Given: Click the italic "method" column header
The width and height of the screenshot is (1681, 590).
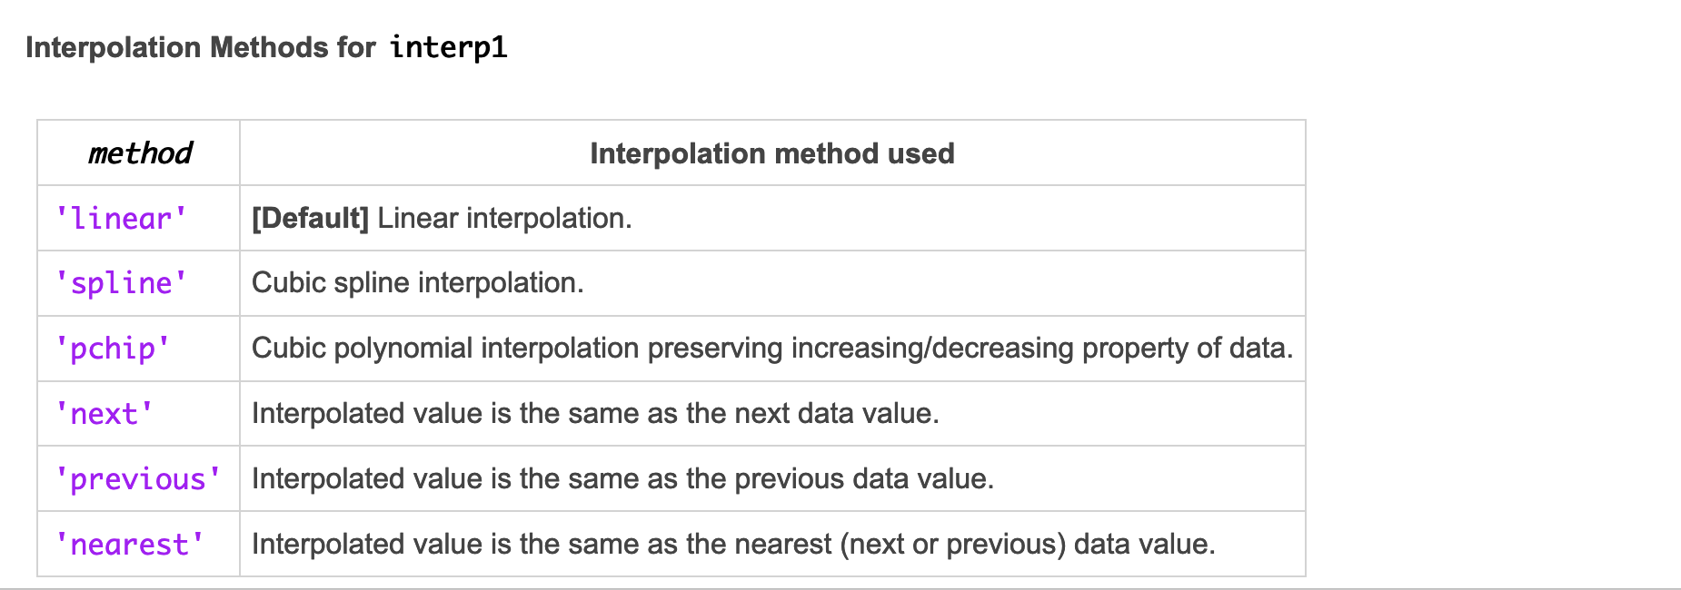Looking at the screenshot, I should [x=139, y=153].
